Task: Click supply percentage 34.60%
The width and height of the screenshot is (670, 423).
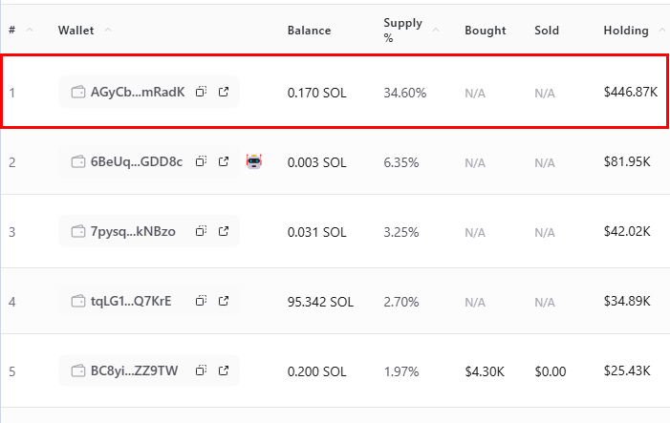Action: (404, 93)
